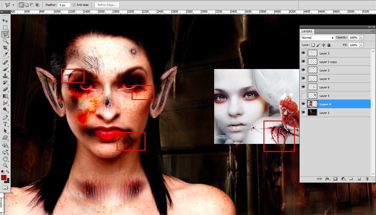The width and height of the screenshot is (376, 215).
Task: Open the foreground color swatch
Action: (x=4, y=178)
